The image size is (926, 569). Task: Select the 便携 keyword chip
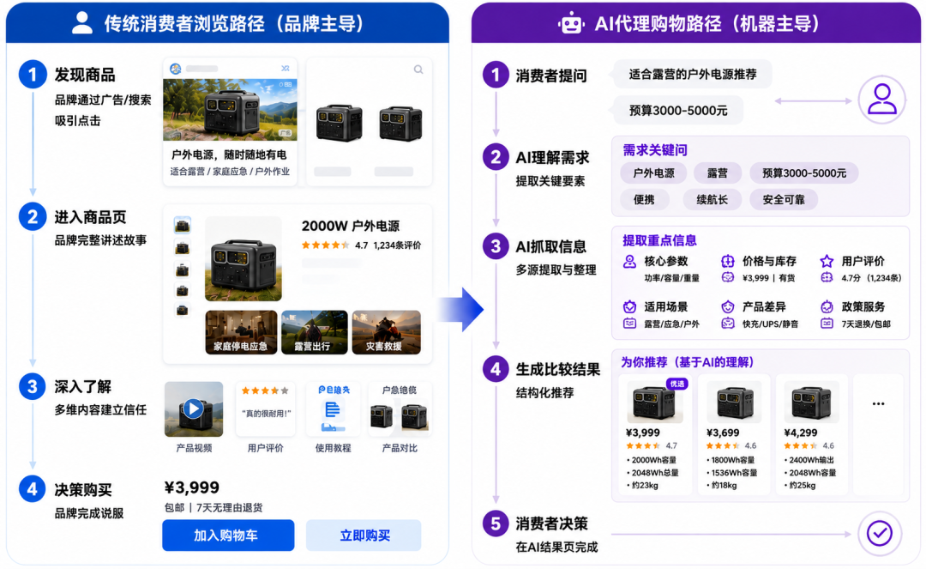(x=644, y=200)
